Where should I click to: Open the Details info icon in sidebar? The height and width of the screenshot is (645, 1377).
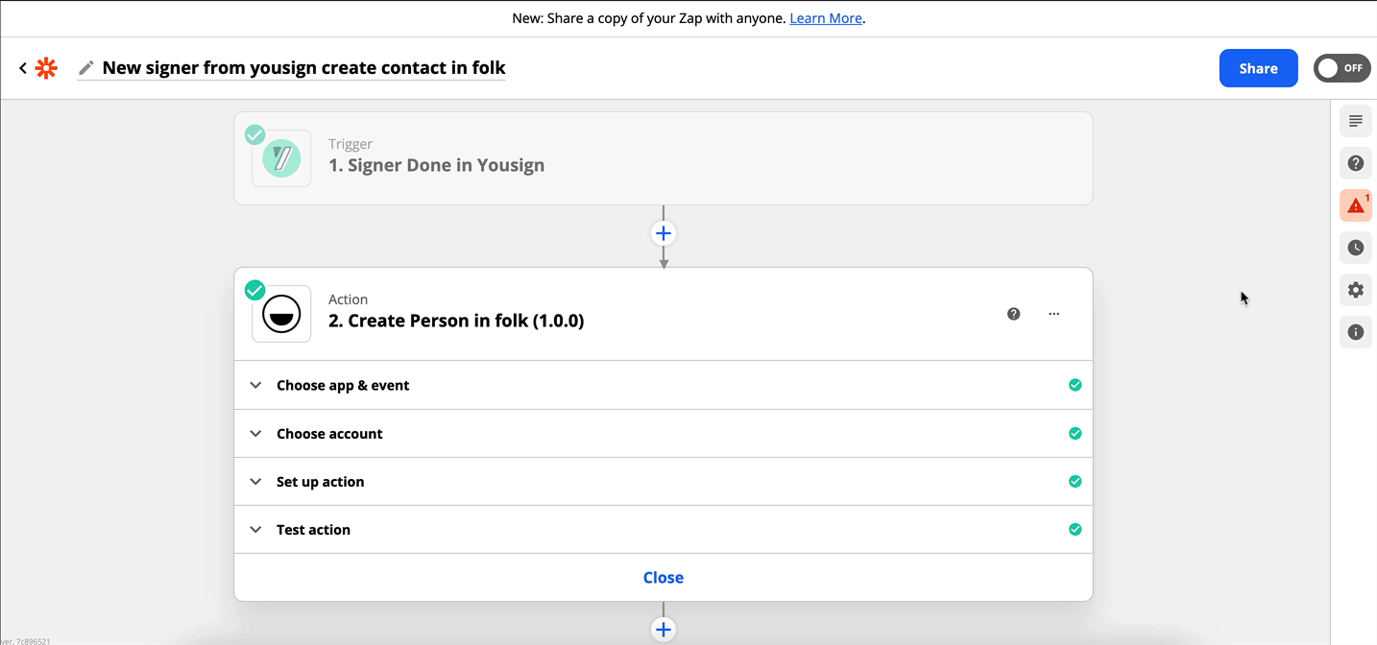1356,332
